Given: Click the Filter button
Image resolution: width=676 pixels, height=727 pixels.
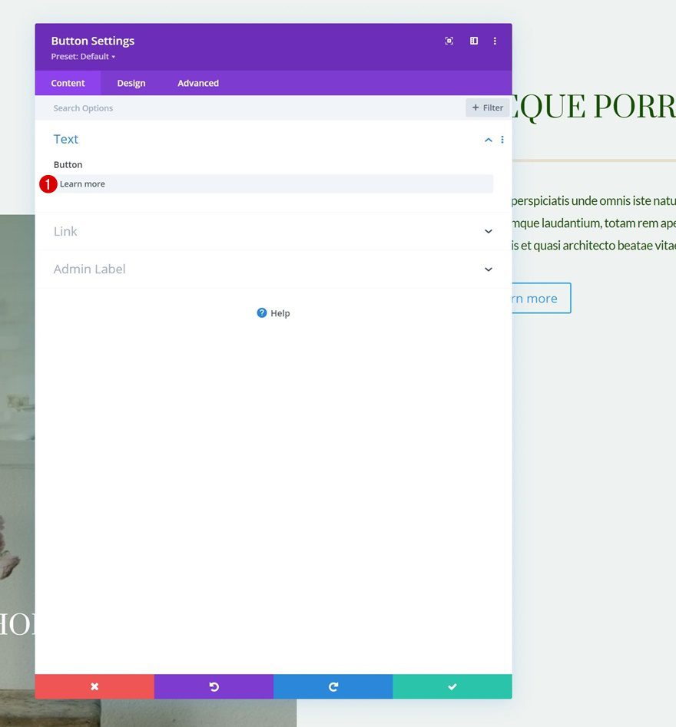Looking at the screenshot, I should (487, 107).
